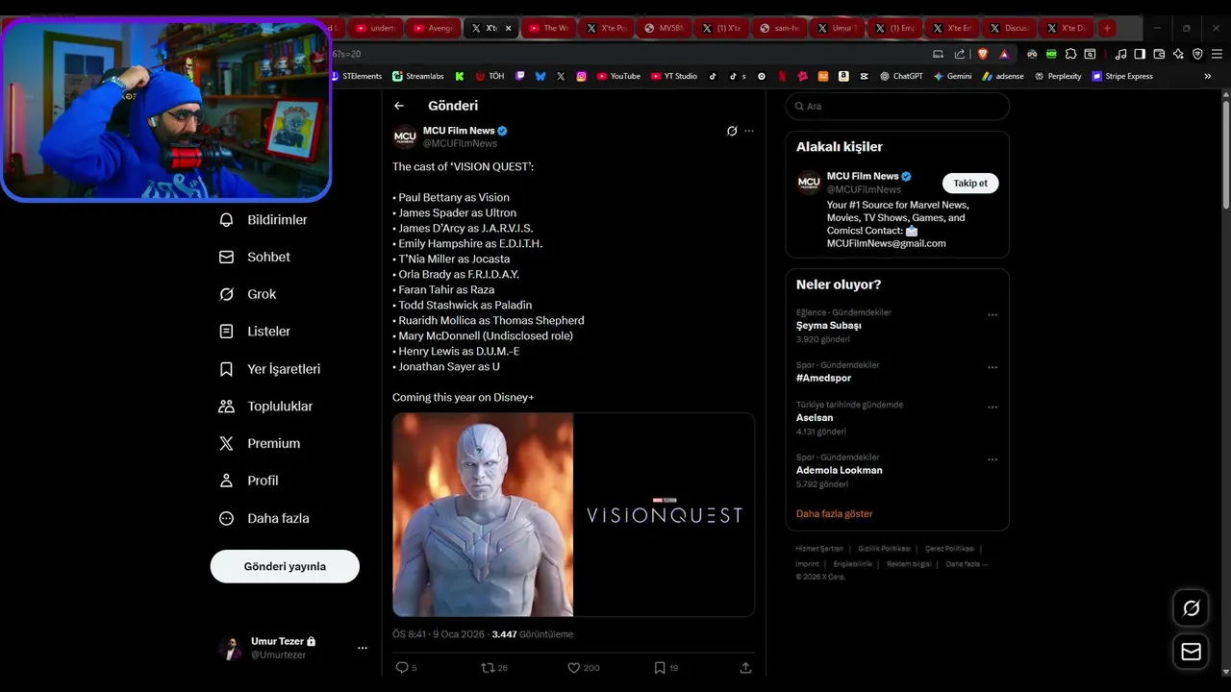Open the Hizmet Şartları footer link
Image resolution: width=1231 pixels, height=692 pixels.
point(819,549)
